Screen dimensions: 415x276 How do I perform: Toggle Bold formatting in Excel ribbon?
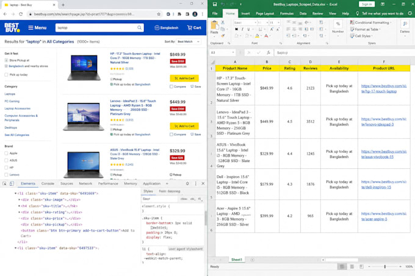pyautogui.click(x=236, y=29)
